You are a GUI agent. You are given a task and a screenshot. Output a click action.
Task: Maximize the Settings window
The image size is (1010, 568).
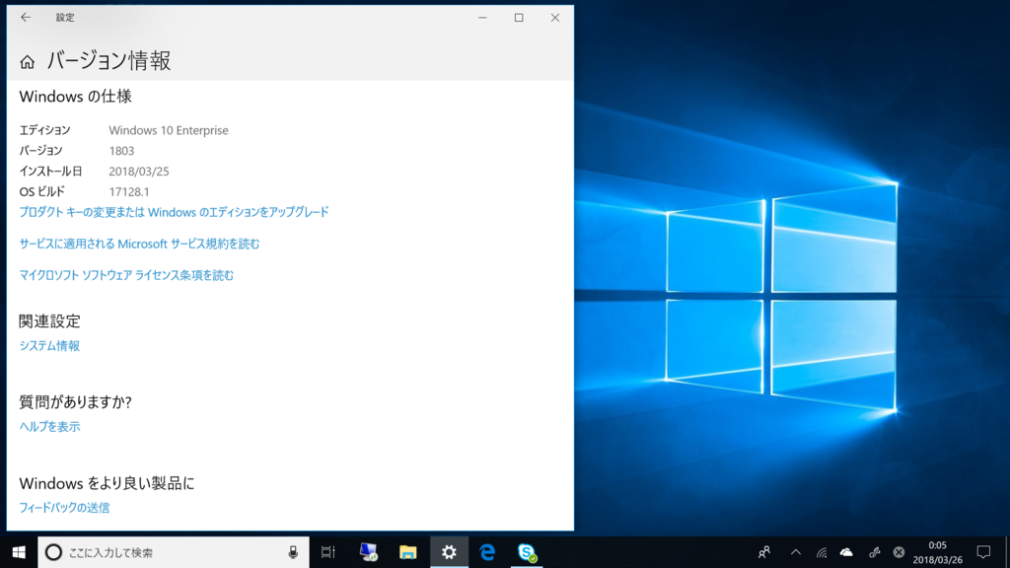click(519, 18)
